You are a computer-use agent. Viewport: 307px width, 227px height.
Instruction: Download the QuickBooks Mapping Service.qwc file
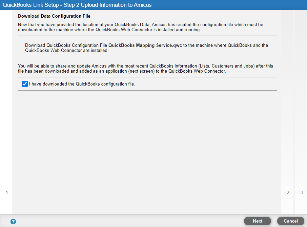(145, 45)
